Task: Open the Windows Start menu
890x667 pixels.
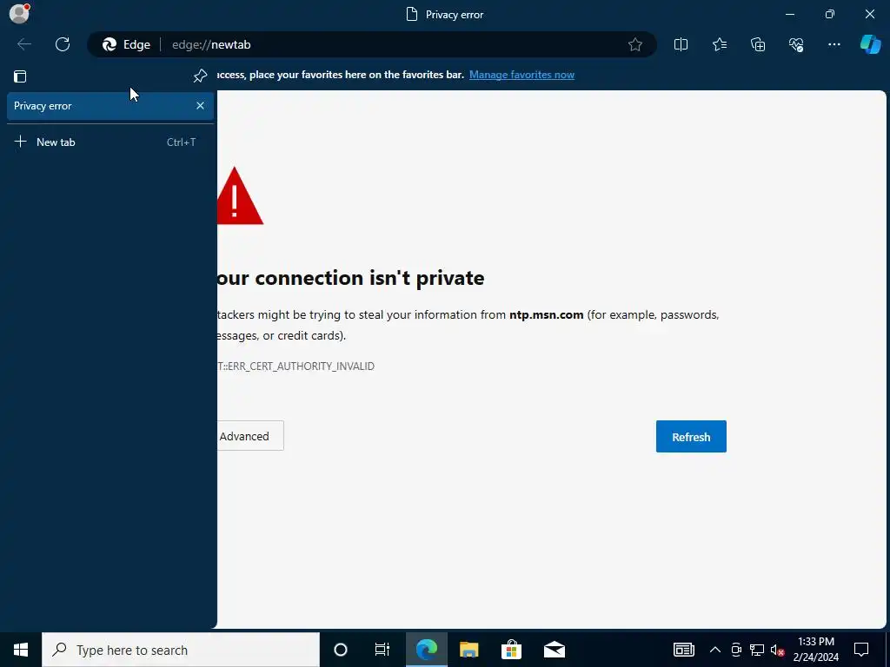Action: [21, 650]
